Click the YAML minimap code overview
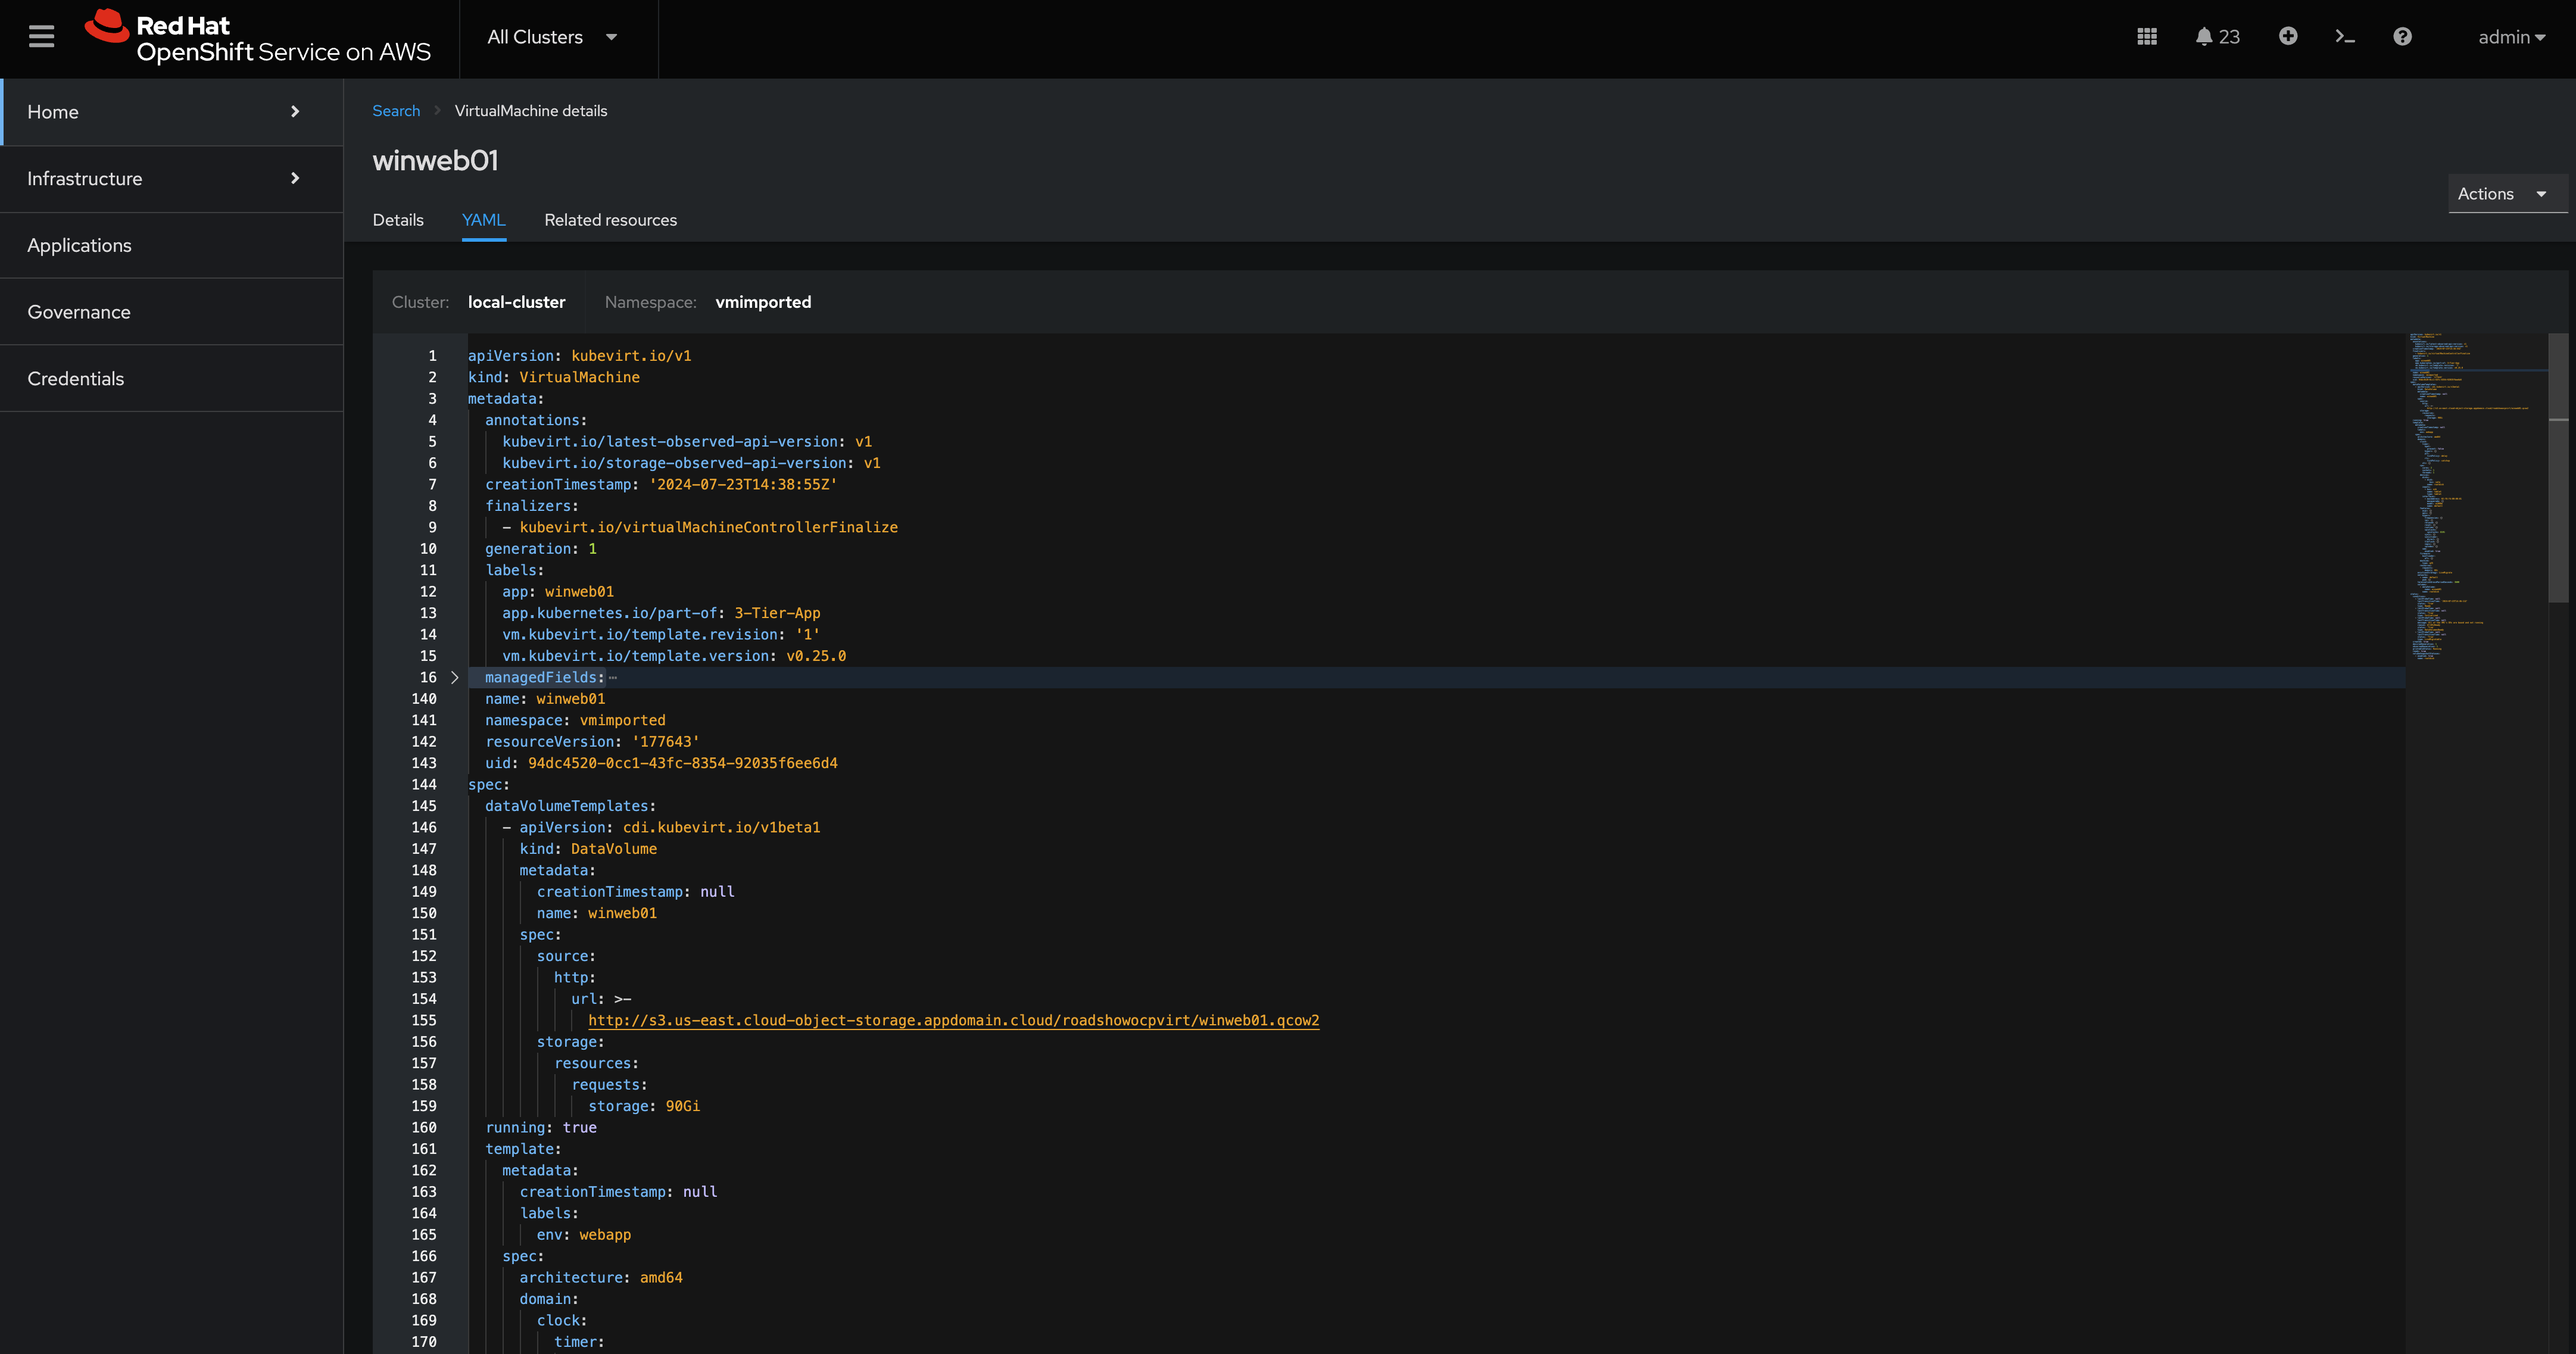 tap(2475, 495)
